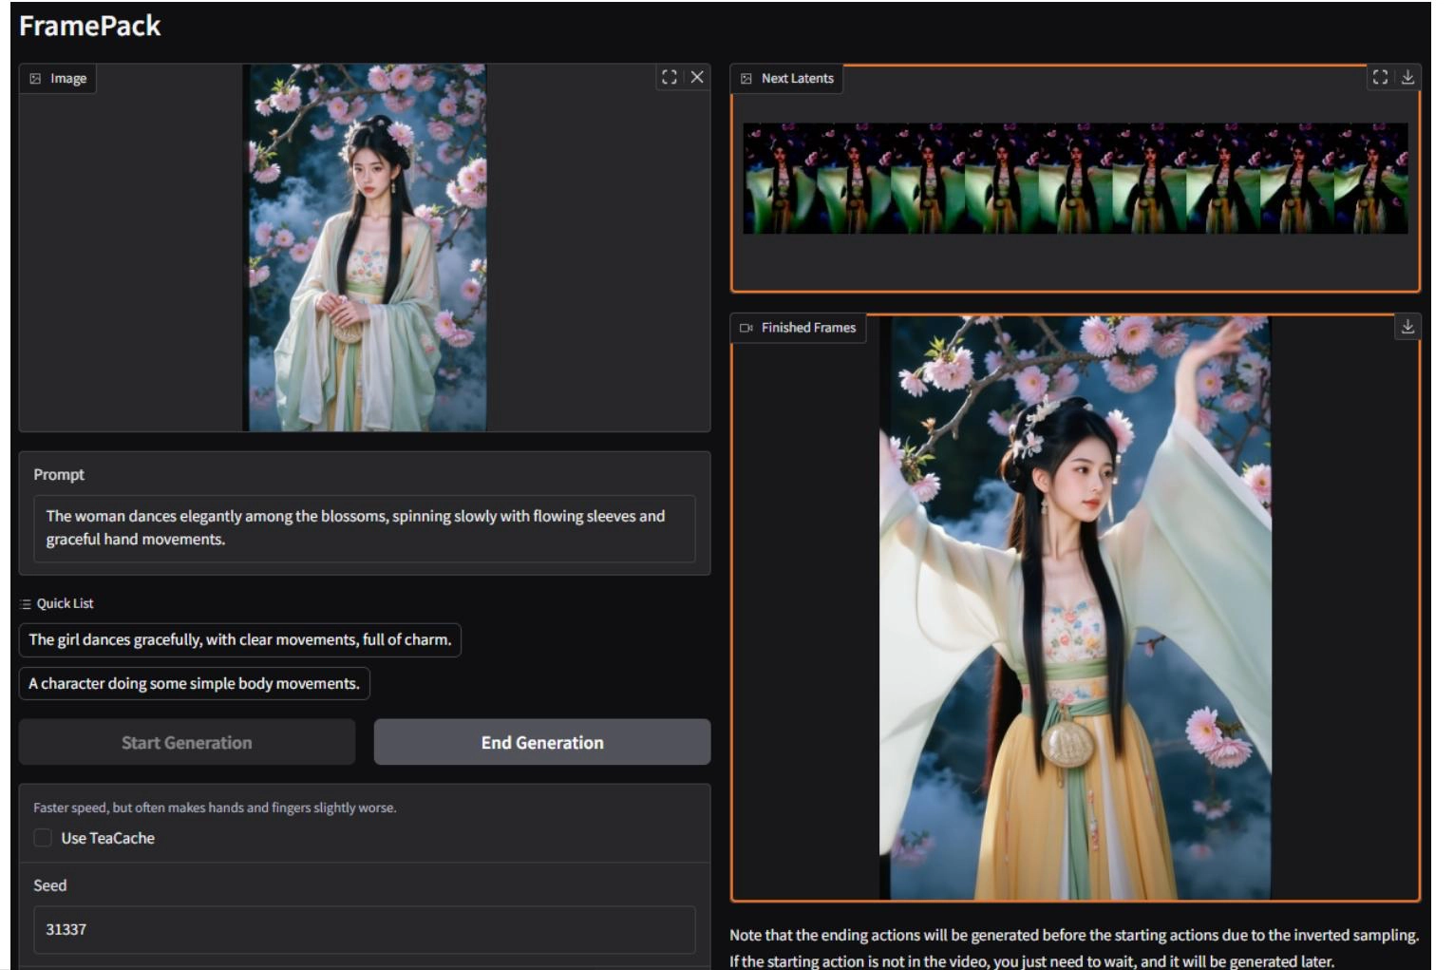Download the Finished Frames video
This screenshot has width=1454, height=970.
pyautogui.click(x=1407, y=327)
